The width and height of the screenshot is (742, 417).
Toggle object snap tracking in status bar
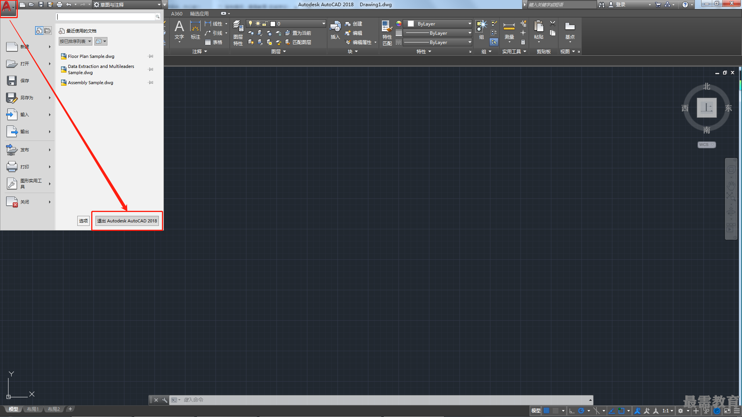point(612,411)
